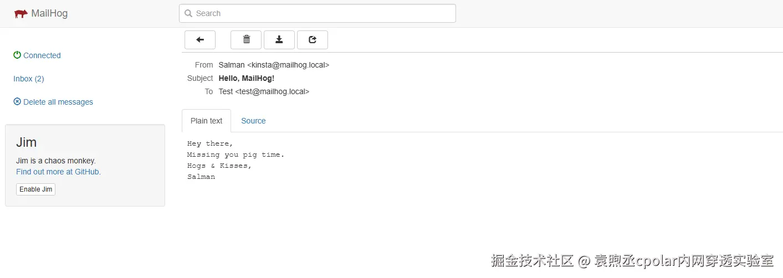
Task: Select recipient Test <test@mailhog.local>
Action: point(264,91)
